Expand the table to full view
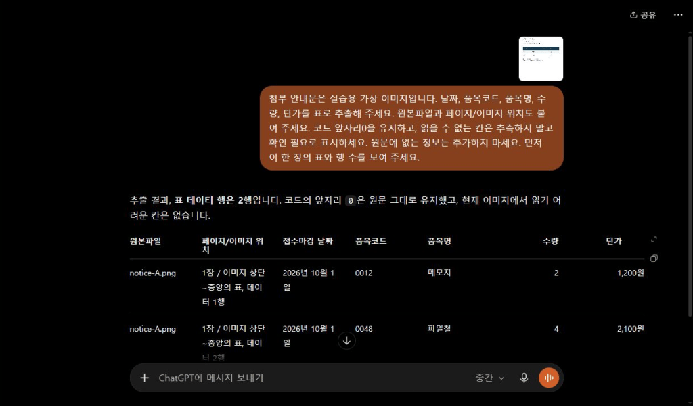 (x=654, y=240)
